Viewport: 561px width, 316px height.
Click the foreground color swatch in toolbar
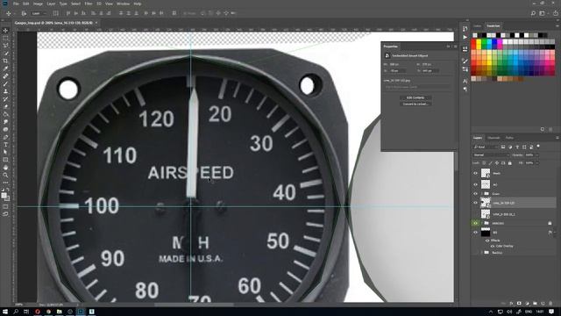4,195
